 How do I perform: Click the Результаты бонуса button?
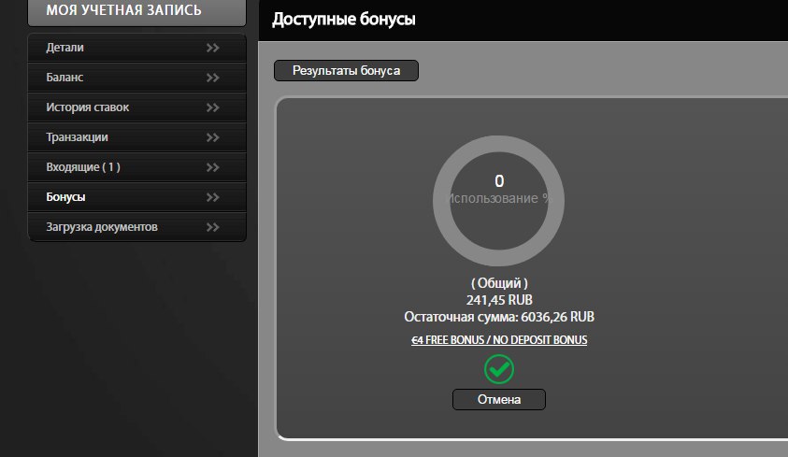(346, 71)
